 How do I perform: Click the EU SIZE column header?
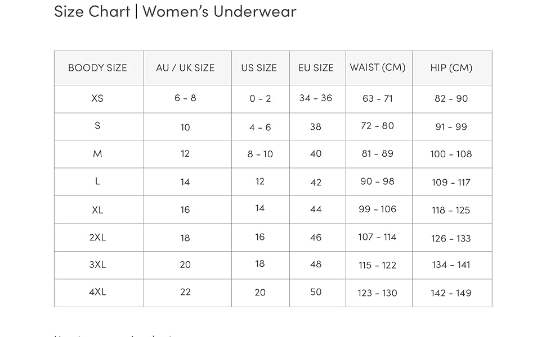316,68
